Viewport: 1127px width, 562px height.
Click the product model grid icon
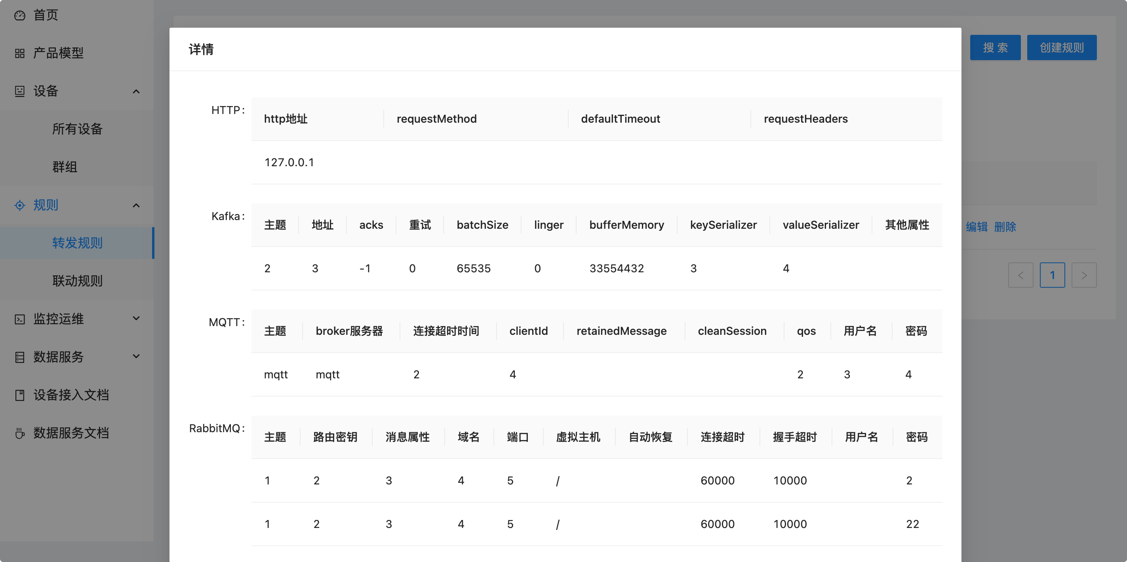pos(20,53)
